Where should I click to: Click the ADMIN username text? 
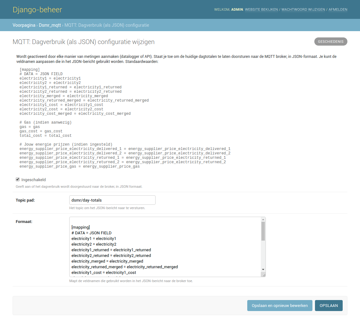(237, 10)
